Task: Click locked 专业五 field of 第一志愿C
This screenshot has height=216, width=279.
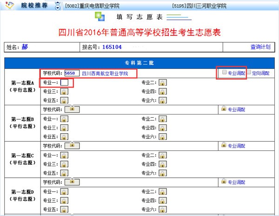Action: point(64,173)
